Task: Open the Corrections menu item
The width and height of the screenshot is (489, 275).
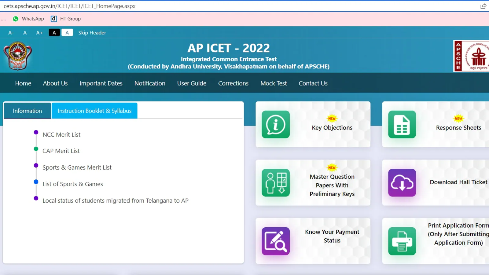Action: tap(233, 83)
